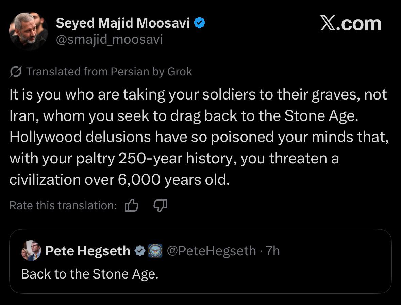The image size is (401, 305).
Task: Click the 7h timestamp on quoted post
Action: (273, 251)
